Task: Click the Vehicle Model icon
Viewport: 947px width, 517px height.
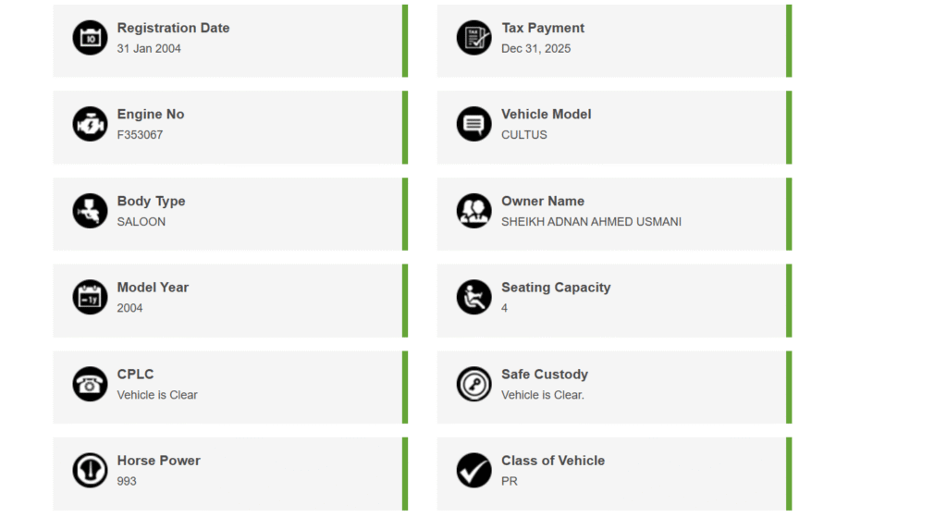Action: point(473,124)
